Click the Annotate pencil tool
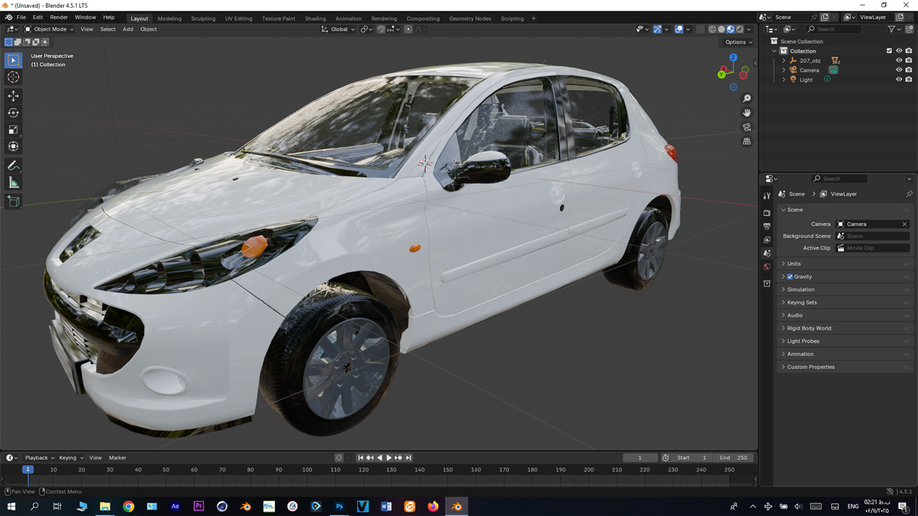918x516 pixels. (13, 166)
